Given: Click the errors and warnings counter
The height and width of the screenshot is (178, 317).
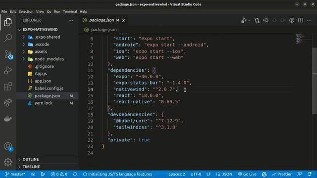Looking at the screenshot, I should tap(59, 174).
